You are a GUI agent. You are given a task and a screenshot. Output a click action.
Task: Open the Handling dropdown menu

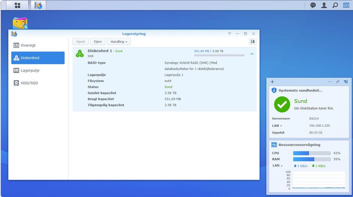point(119,42)
